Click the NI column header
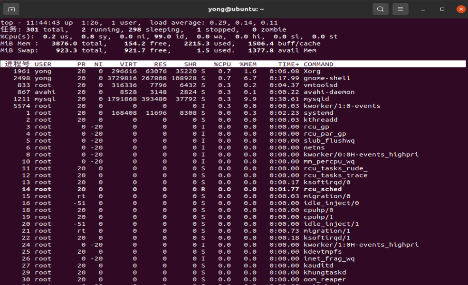Image resolution: width=468 pixels, height=285 pixels. pyautogui.click(x=98, y=64)
